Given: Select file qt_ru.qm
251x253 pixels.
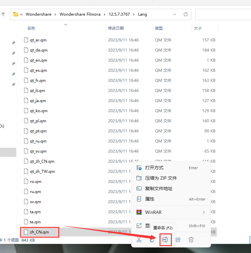Looking at the screenshot, I should 38,141.
